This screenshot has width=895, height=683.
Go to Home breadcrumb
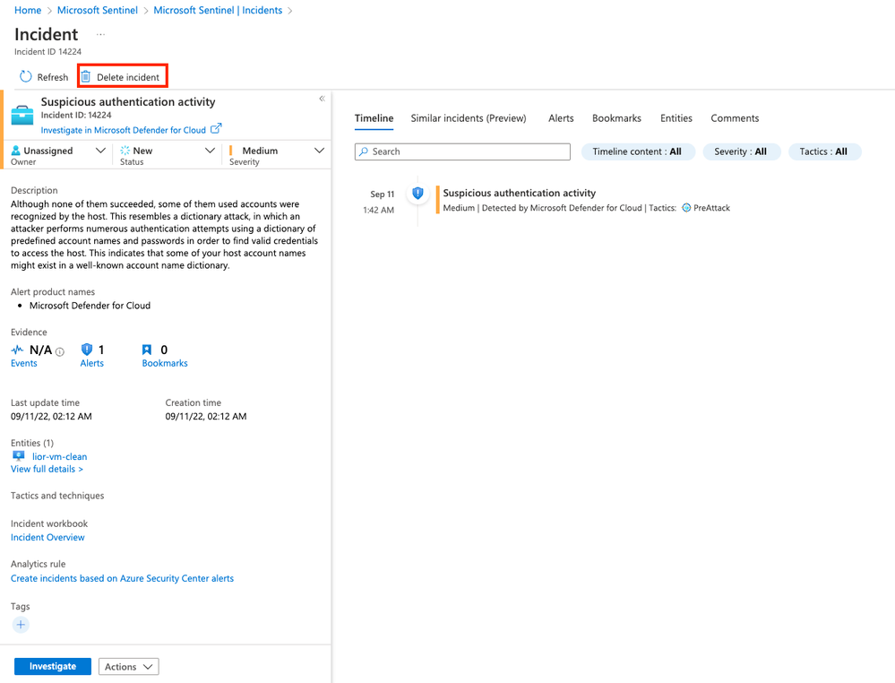28,10
